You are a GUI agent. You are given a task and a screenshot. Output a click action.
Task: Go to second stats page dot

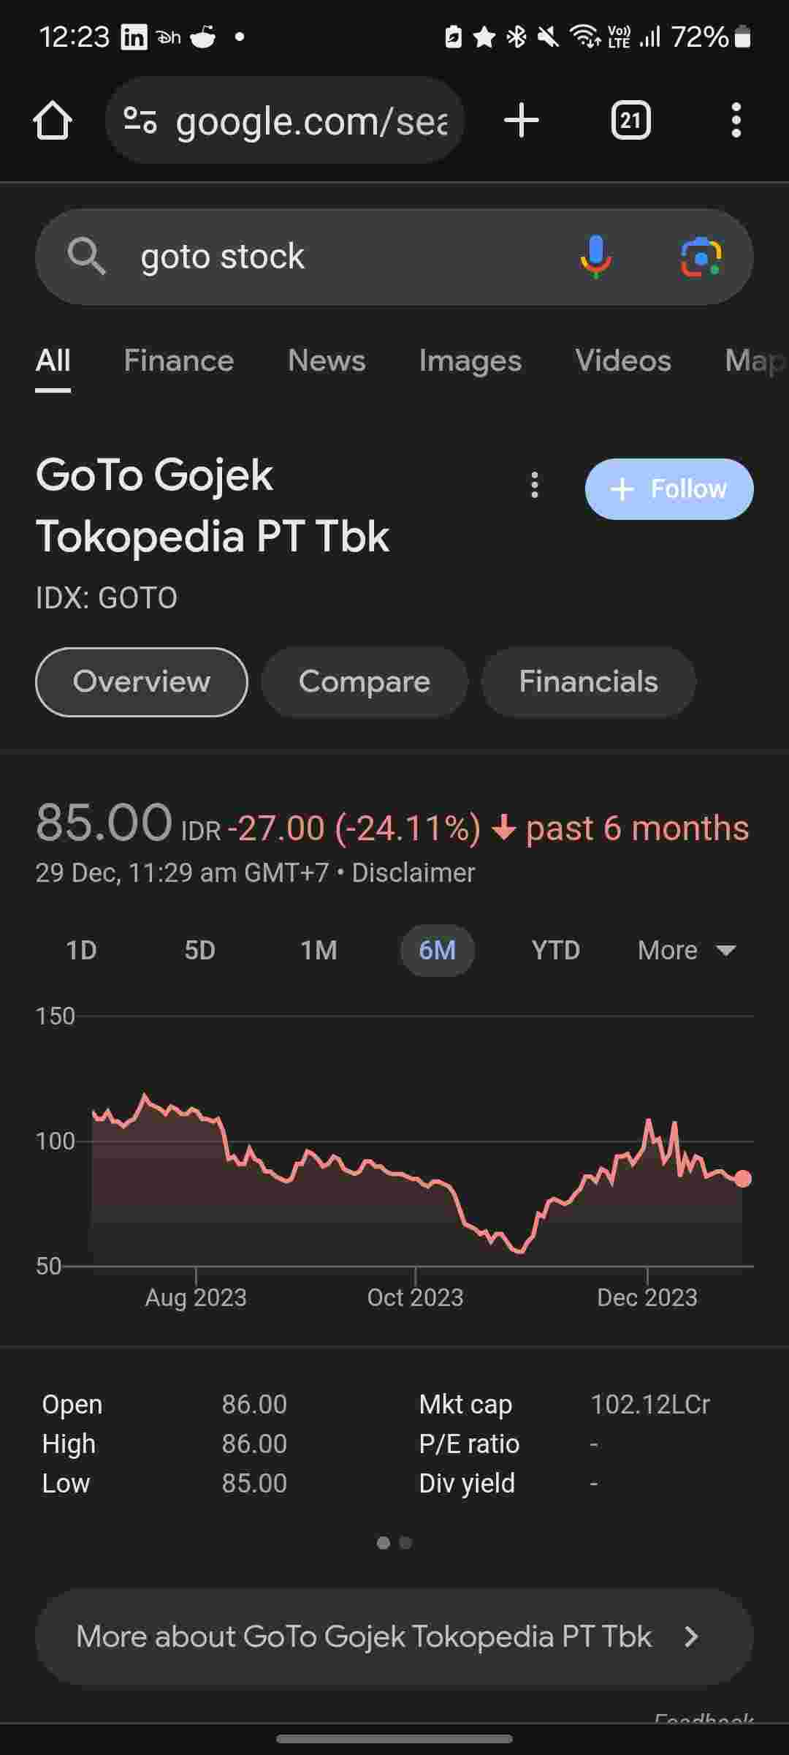click(x=406, y=1543)
